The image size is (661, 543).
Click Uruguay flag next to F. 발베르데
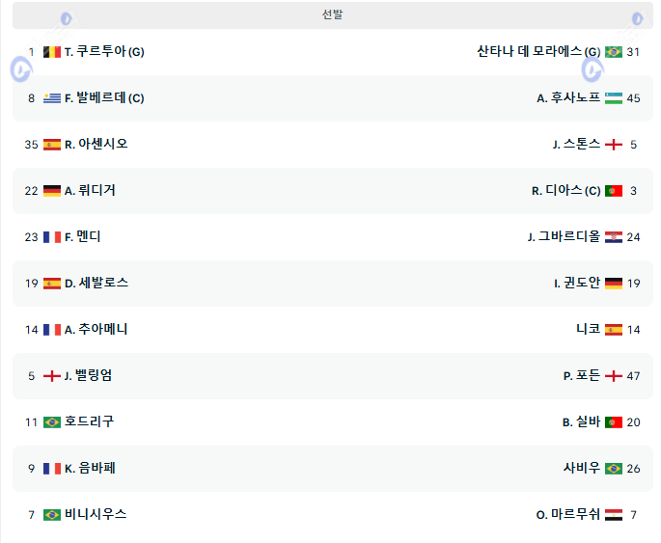(52, 98)
